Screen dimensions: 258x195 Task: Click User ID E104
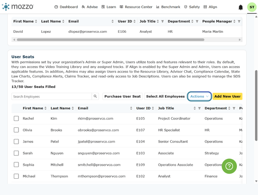coord(140,142)
